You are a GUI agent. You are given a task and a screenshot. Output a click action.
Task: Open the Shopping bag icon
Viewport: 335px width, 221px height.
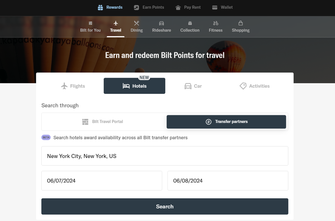pyautogui.click(x=240, y=23)
